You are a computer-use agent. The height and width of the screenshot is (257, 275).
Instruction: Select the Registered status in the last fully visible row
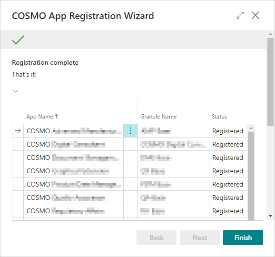tap(227, 211)
